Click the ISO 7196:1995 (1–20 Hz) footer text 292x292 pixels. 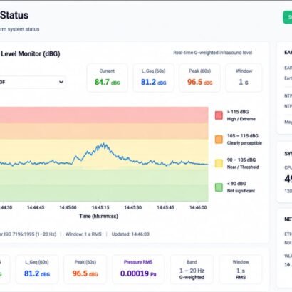pos(28,234)
